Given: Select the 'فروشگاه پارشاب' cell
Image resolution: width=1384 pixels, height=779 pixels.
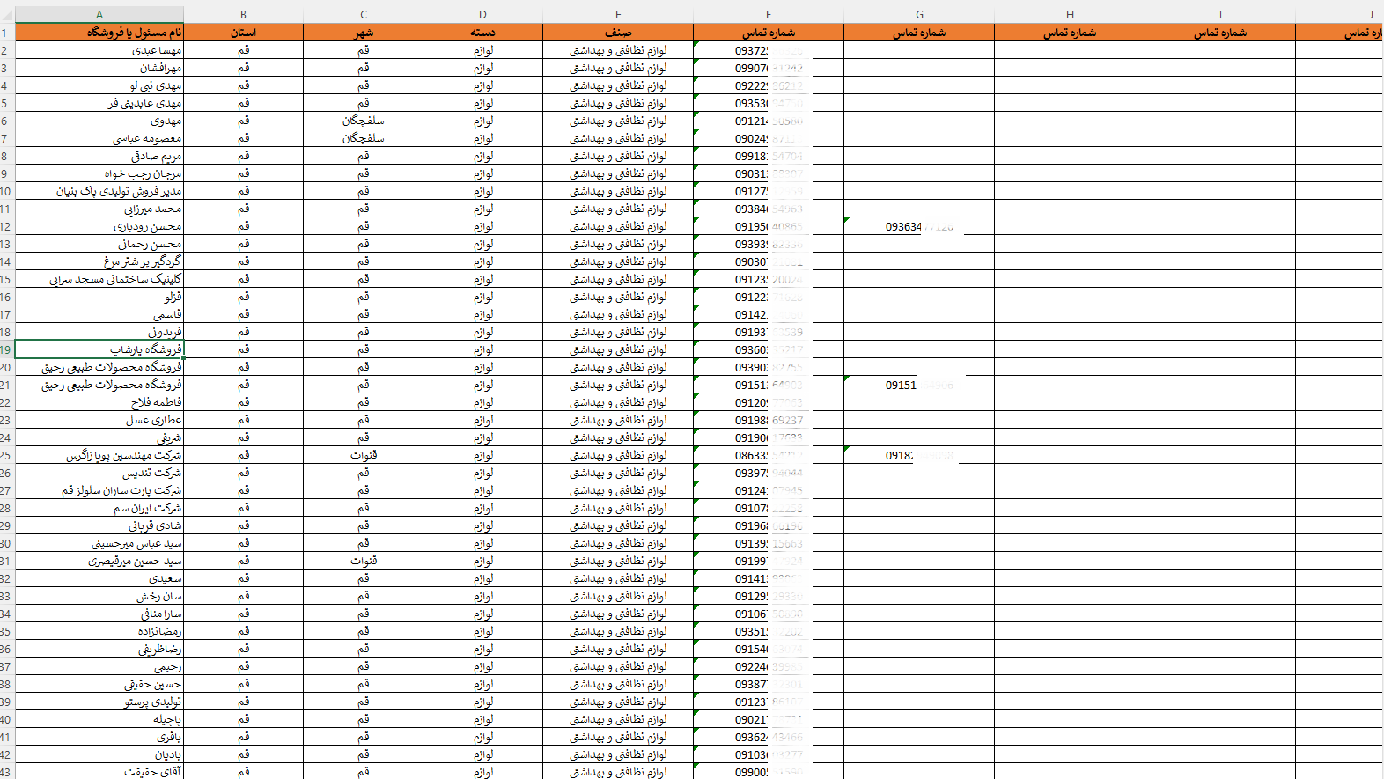Looking at the screenshot, I should pos(99,349).
